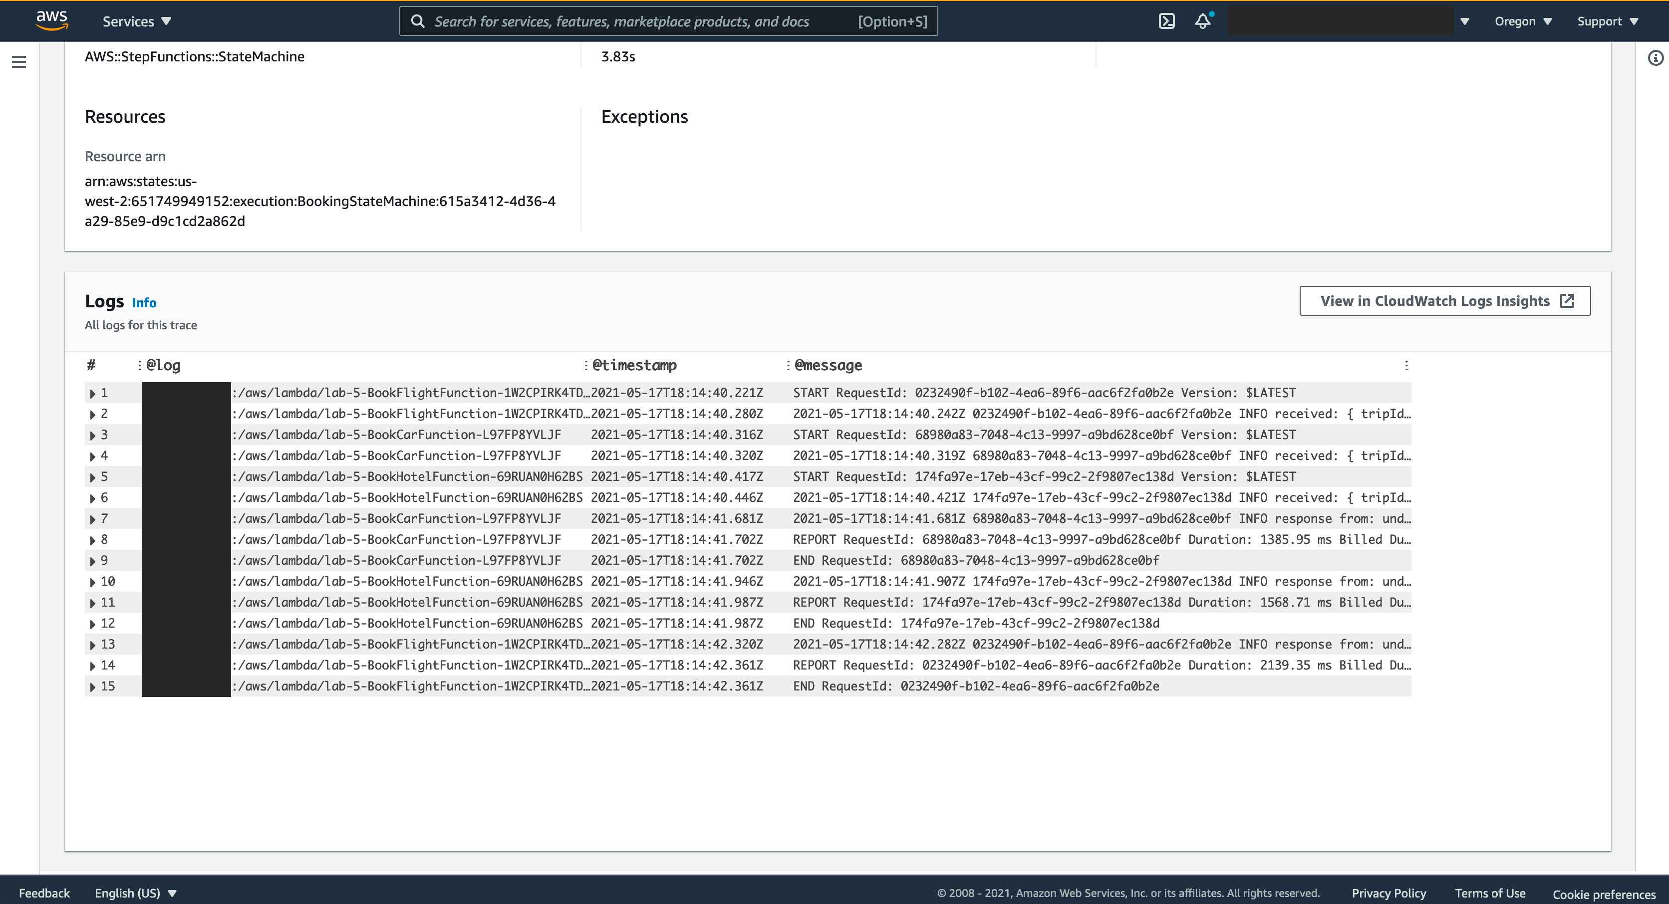Open the @message column separator dots
This screenshot has height=904, width=1669.
point(788,365)
